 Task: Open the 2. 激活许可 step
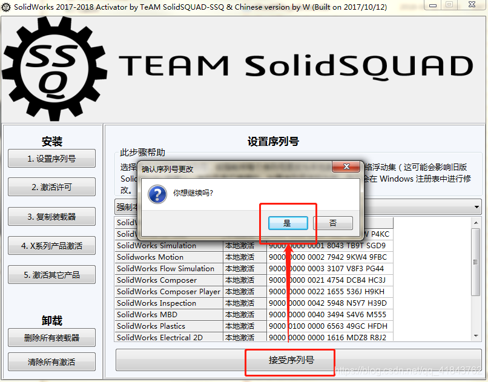click(51, 187)
